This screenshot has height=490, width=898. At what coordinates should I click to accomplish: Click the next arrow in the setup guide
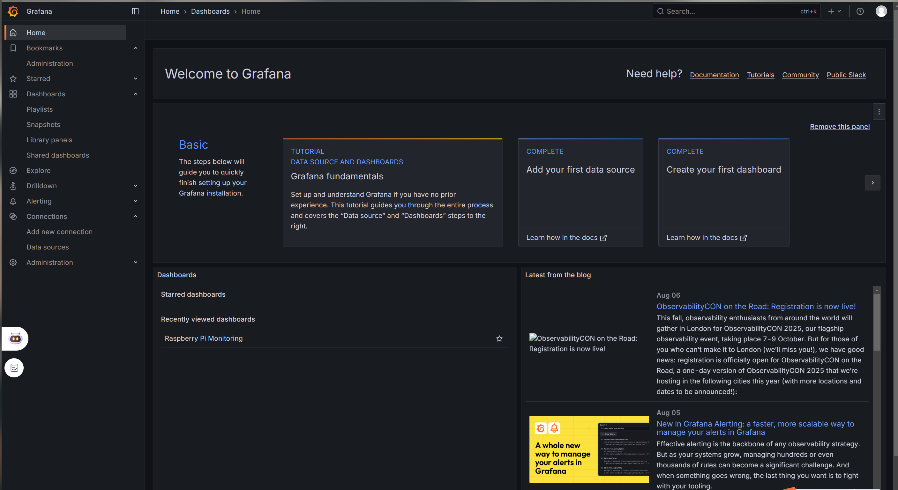click(872, 182)
